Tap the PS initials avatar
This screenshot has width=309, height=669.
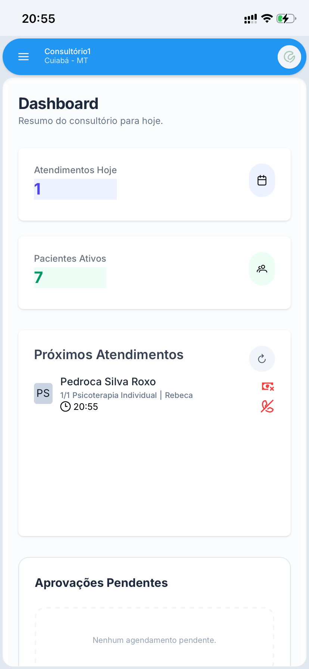click(x=43, y=393)
